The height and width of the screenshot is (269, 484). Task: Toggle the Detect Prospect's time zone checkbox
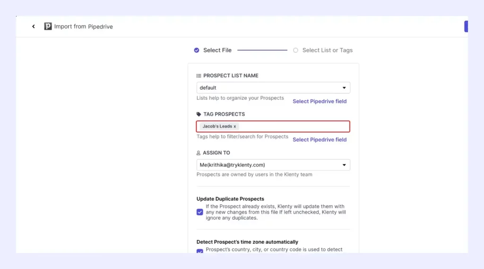pyautogui.click(x=200, y=251)
